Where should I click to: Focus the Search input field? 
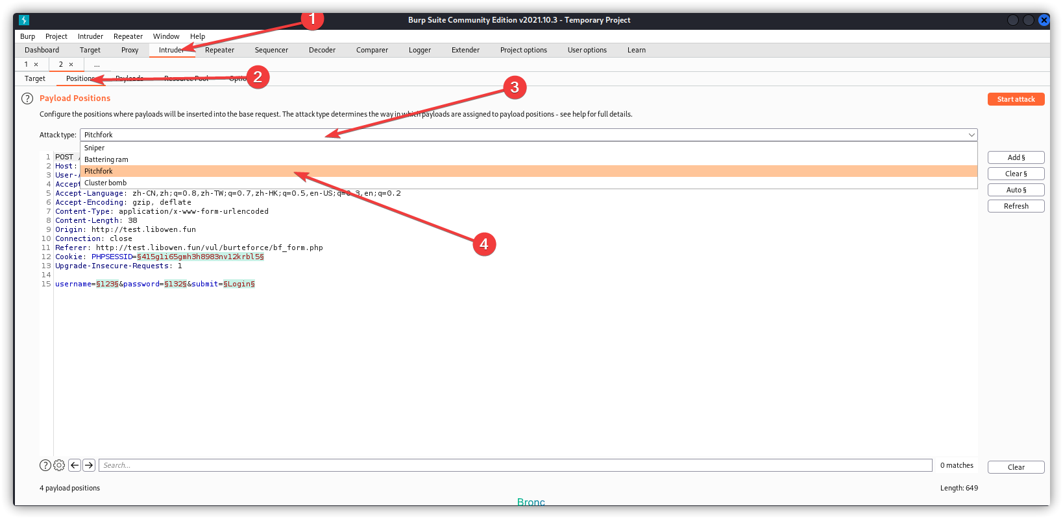[x=515, y=465]
